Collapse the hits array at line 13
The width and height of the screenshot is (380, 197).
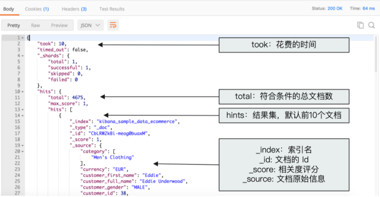tap(23, 110)
